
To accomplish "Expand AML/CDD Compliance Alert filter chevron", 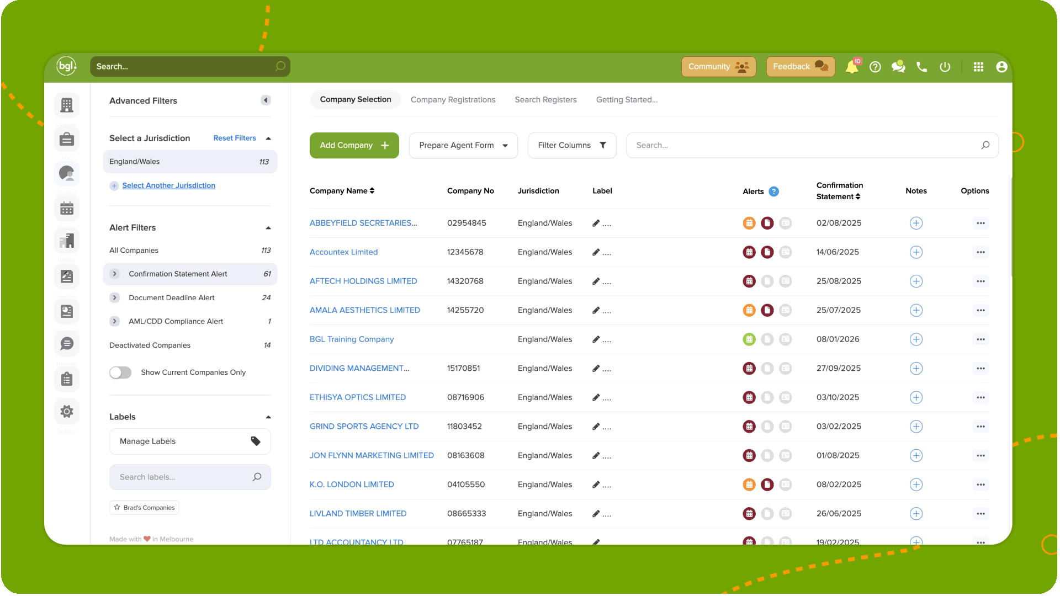I will [x=114, y=321].
